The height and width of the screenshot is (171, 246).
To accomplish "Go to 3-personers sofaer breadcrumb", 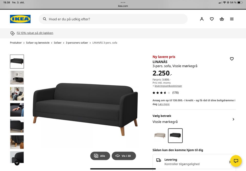I will click(77, 43).
